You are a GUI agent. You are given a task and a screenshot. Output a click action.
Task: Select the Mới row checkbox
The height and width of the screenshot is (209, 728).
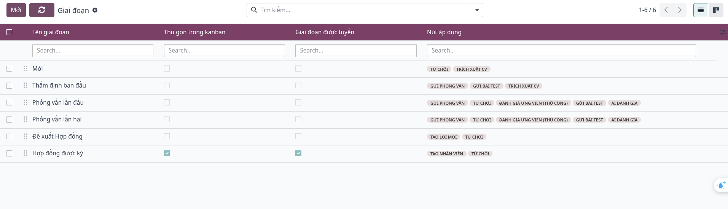click(10, 69)
